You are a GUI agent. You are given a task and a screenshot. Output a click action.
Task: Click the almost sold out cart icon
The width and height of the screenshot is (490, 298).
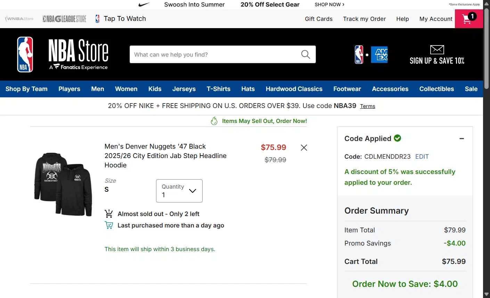(x=109, y=214)
